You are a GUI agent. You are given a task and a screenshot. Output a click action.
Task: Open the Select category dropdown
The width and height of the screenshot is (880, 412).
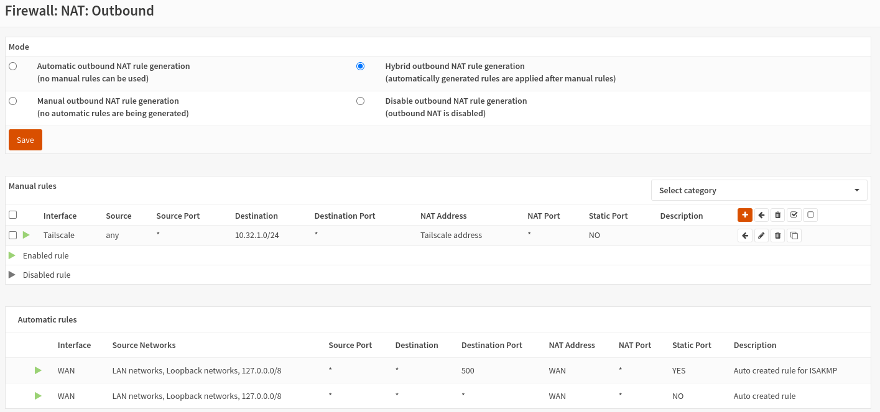pos(759,190)
